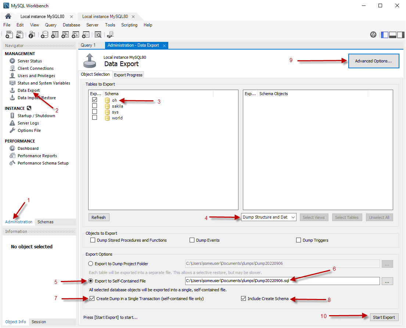Open the Workbench home screen icon
The width and height of the screenshot is (406, 328).
(x=8, y=16)
